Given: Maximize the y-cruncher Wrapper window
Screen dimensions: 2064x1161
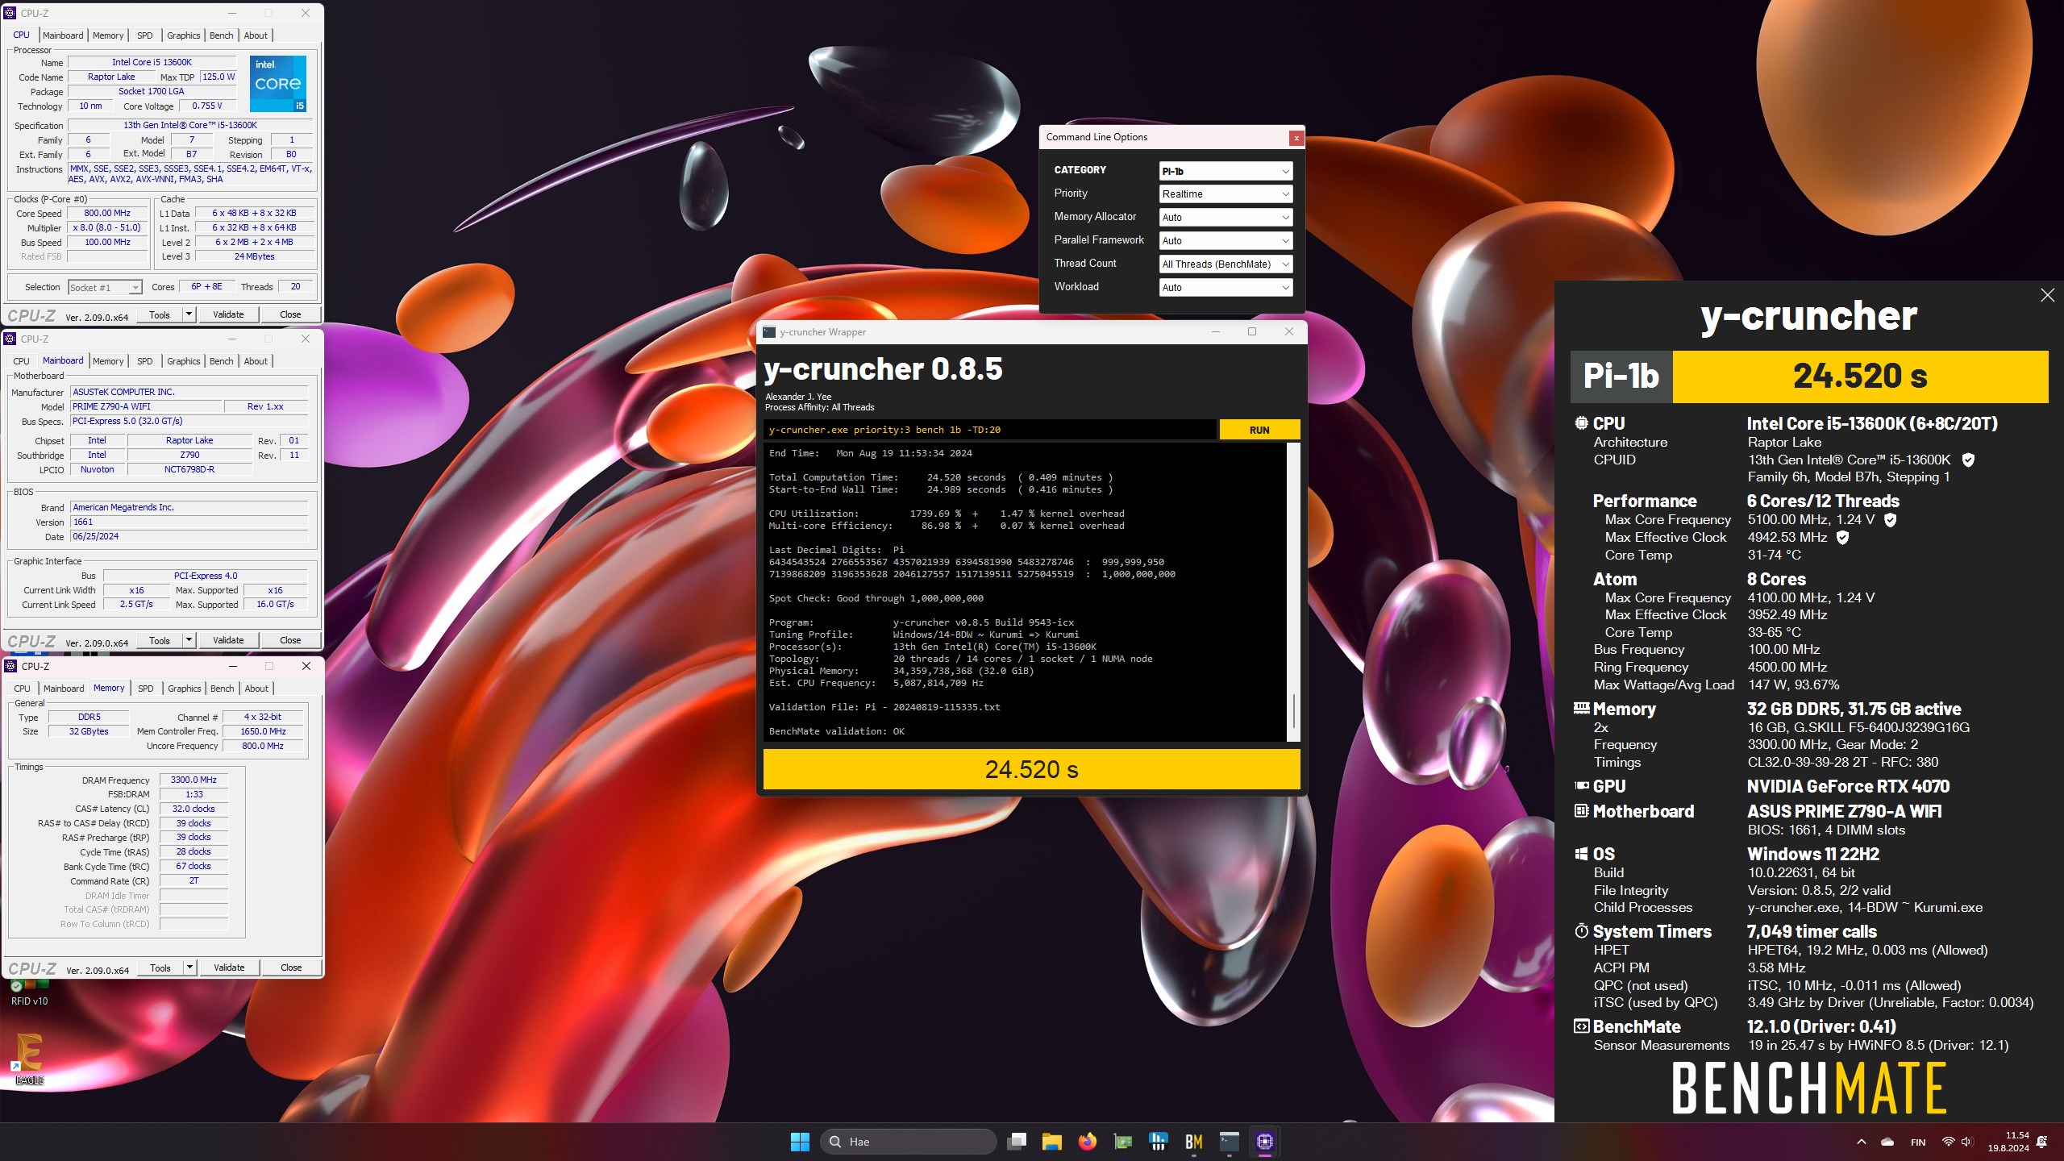Looking at the screenshot, I should pyautogui.click(x=1252, y=331).
